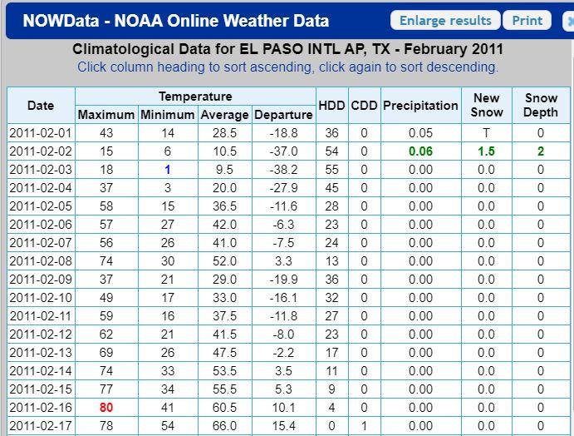The height and width of the screenshot is (436, 574).
Task: Click the green 1.5 new snow value
Action: [x=487, y=151]
